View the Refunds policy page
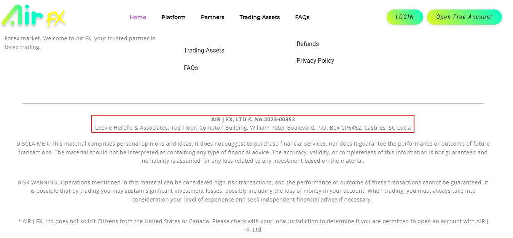 point(307,44)
